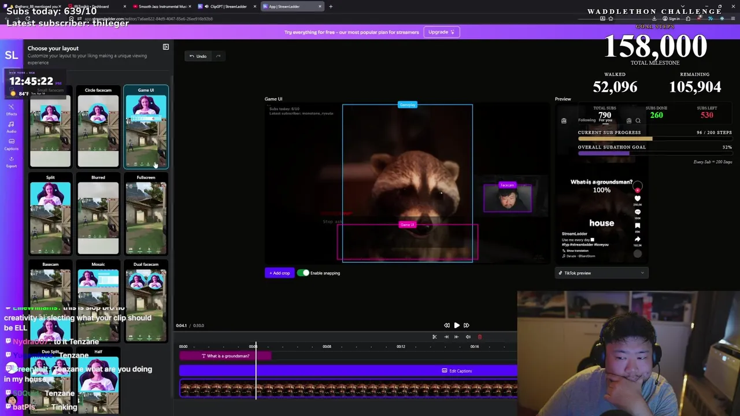The height and width of the screenshot is (416, 740).
Task: Click the Undo button
Action: click(x=198, y=56)
